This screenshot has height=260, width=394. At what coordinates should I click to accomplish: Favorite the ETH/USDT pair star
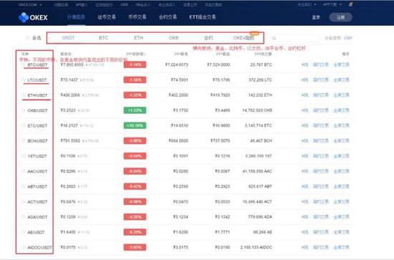pos(24,95)
